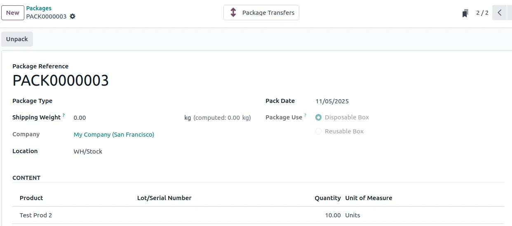Open the Packages breadcrumb link
This screenshot has width=512, height=226.
pyautogui.click(x=39, y=8)
